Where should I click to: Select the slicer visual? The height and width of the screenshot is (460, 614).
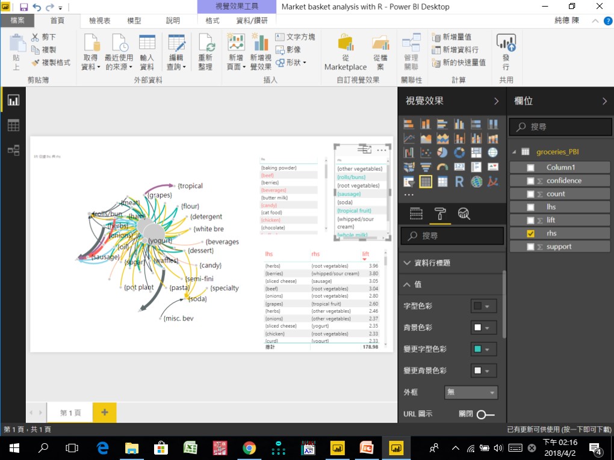tap(408, 182)
